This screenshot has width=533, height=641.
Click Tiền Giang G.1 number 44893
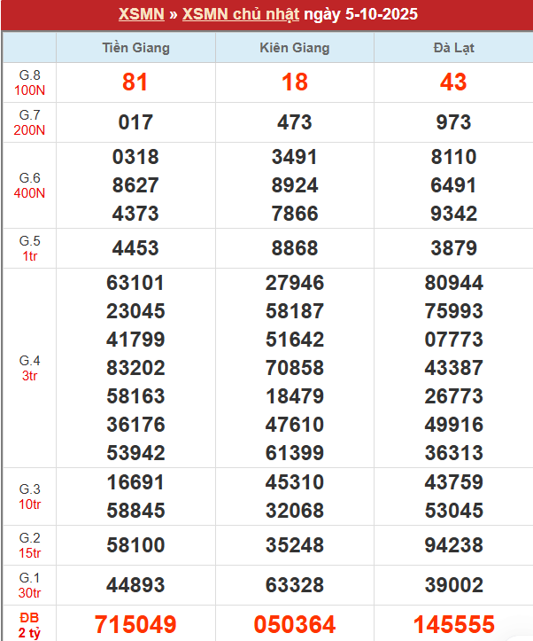point(135,584)
